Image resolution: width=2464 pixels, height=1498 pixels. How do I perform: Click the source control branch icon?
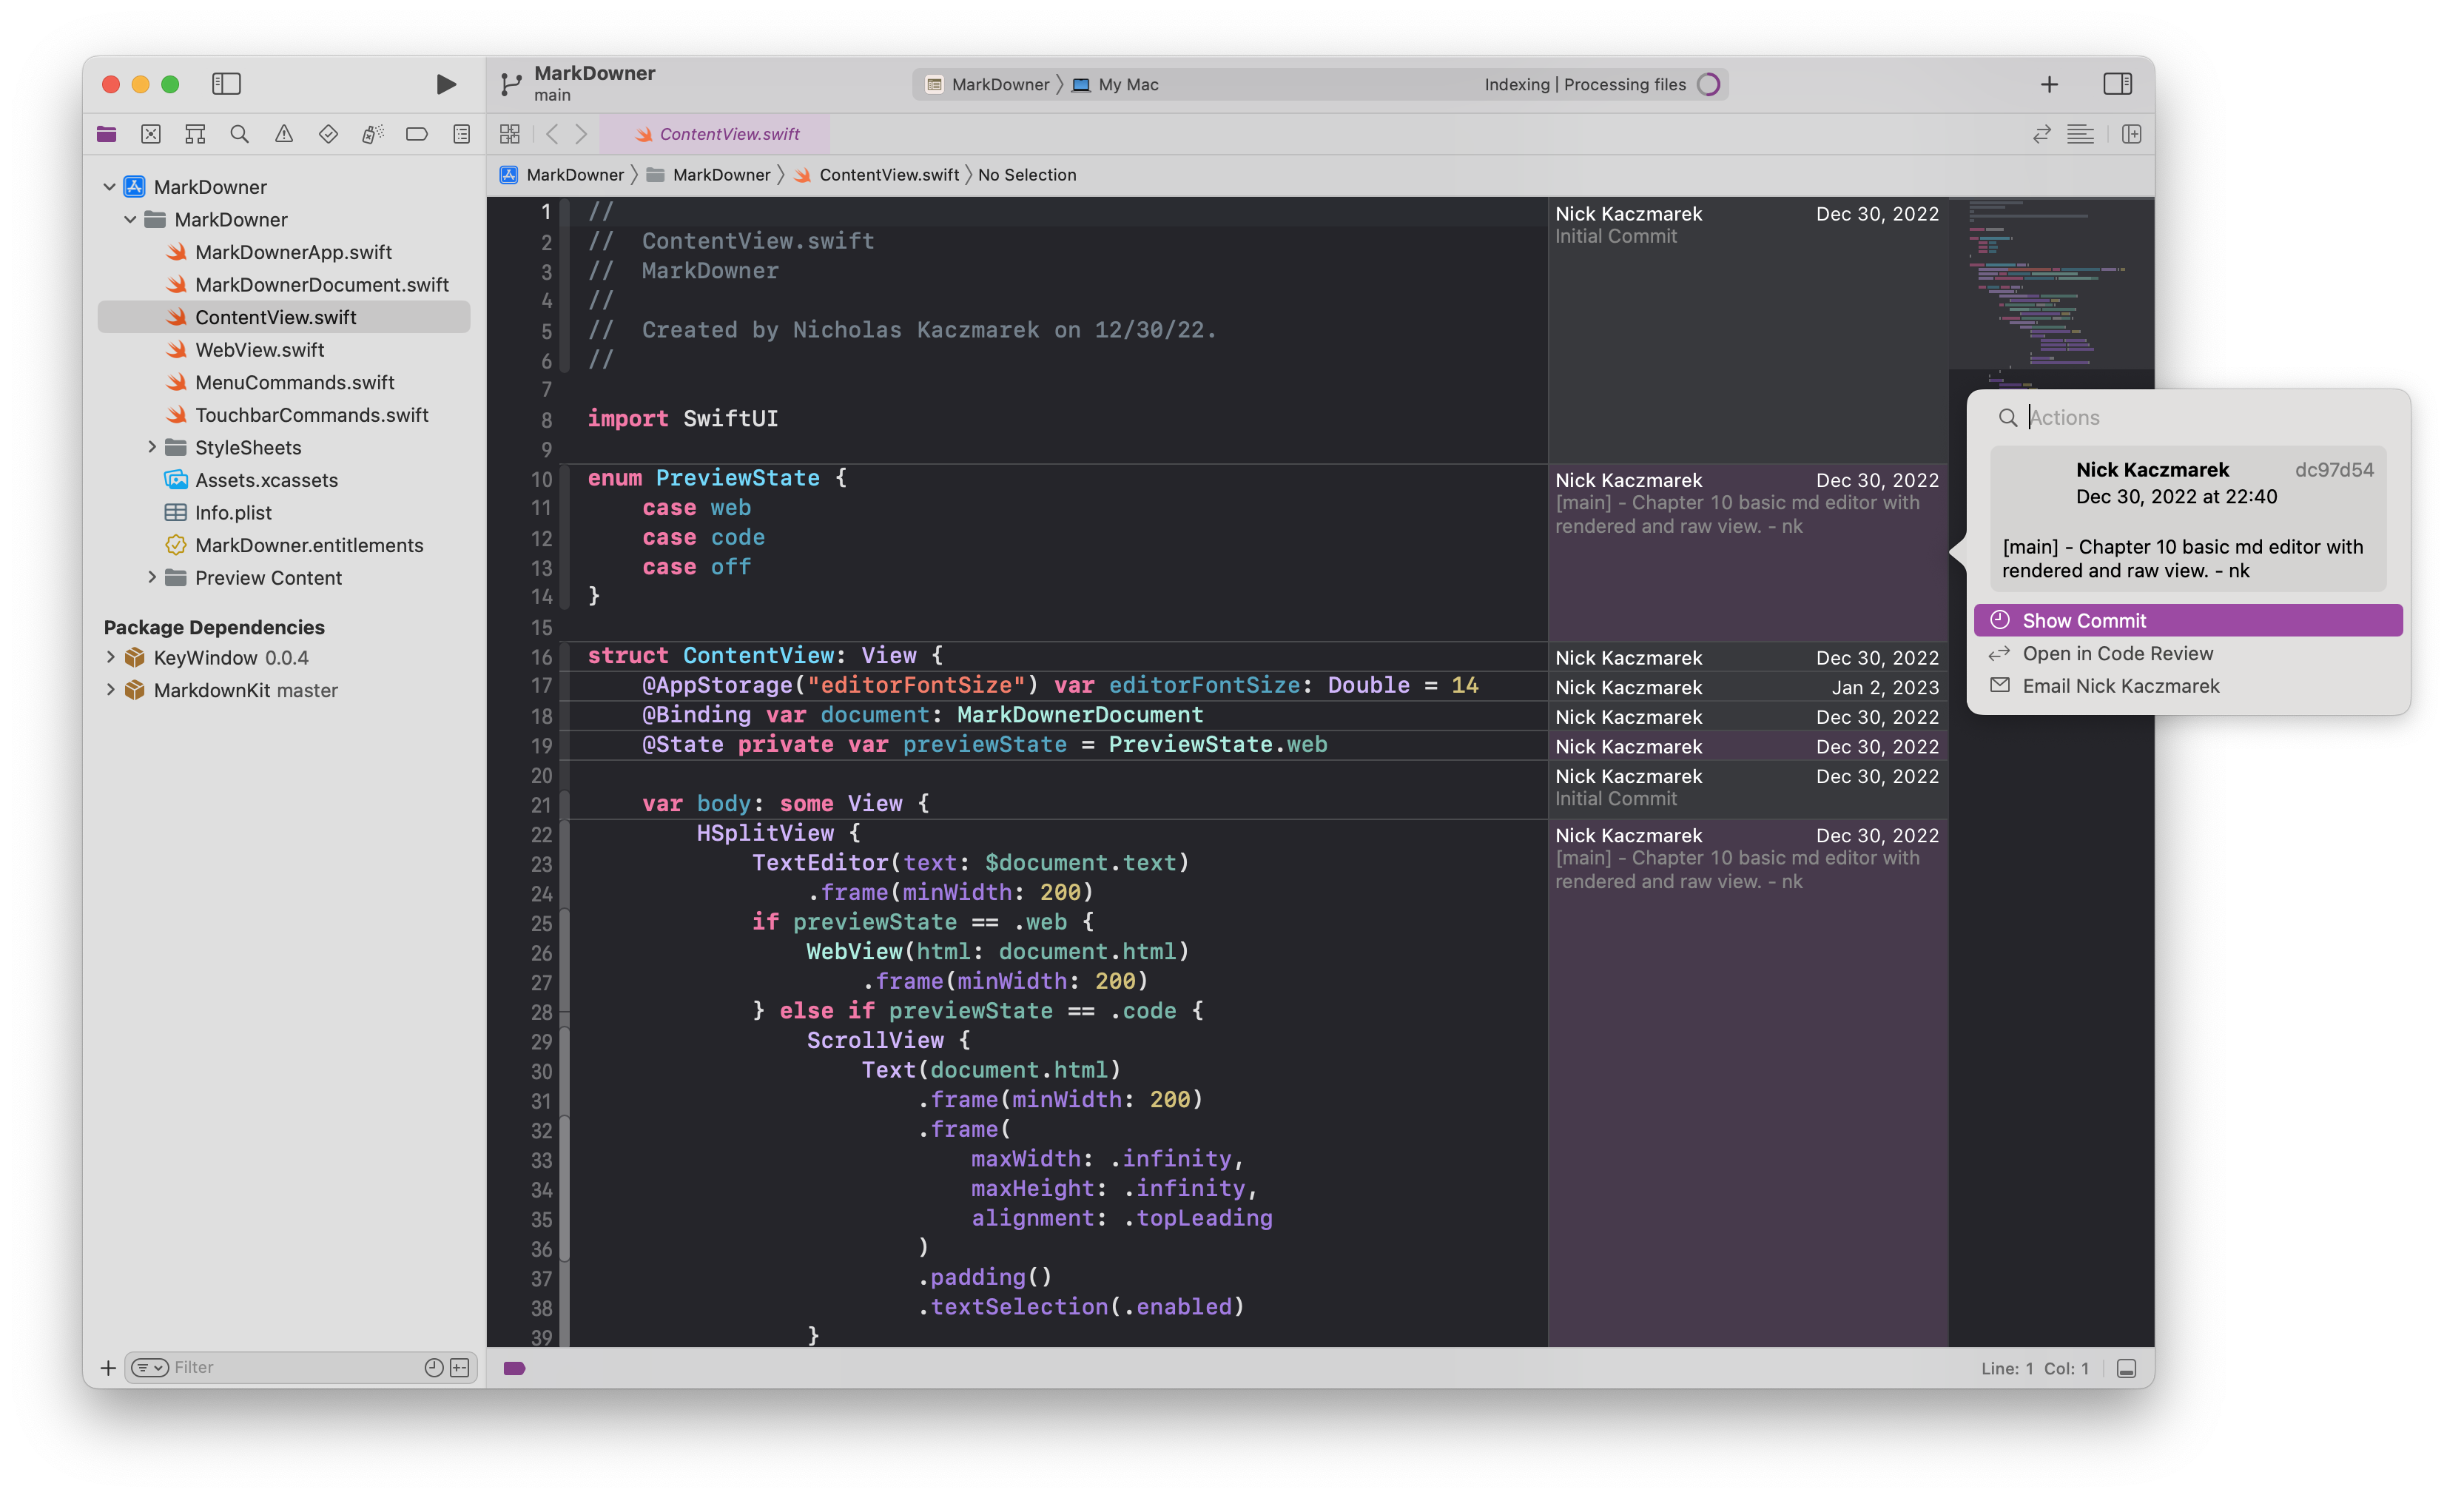[x=511, y=84]
